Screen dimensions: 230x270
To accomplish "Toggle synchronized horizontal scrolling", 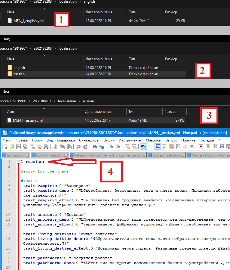I will click(134, 147).
